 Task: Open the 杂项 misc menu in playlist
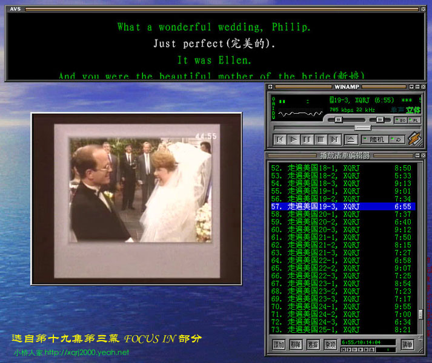(330, 344)
